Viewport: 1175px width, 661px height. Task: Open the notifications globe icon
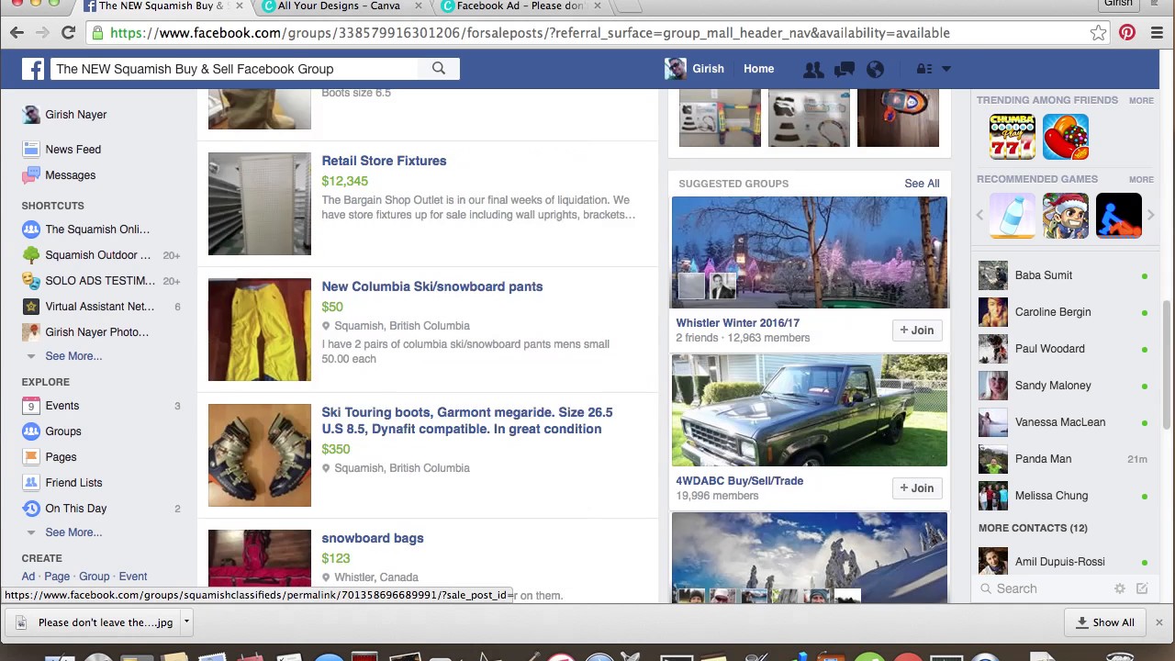[x=875, y=69]
